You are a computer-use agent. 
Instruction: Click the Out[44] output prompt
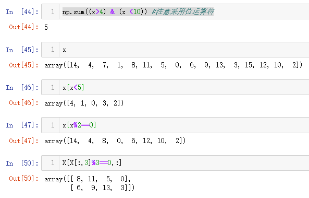[x=23, y=27]
